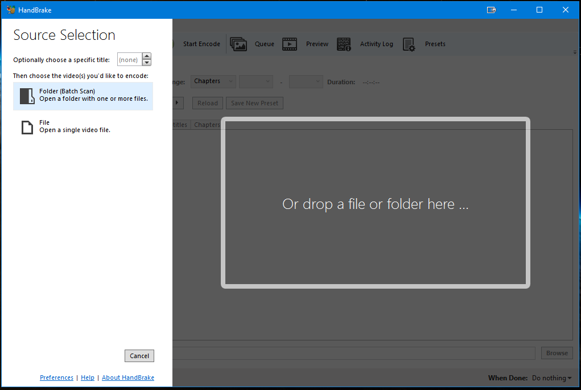This screenshot has width=581, height=390.
Task: Select Folder (Batch Scan) option
Action: 83,96
